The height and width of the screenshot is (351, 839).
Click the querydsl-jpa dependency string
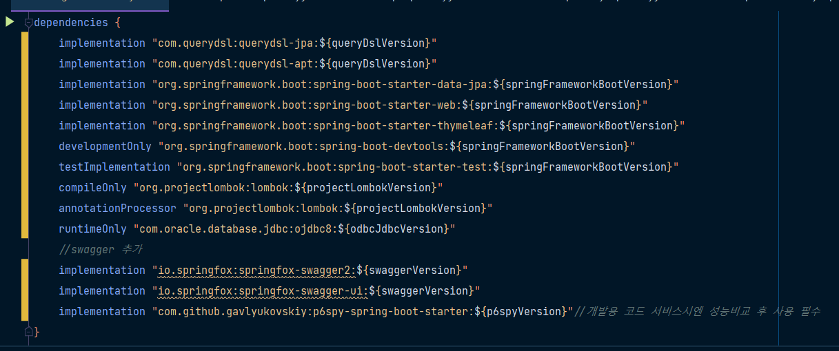point(294,43)
